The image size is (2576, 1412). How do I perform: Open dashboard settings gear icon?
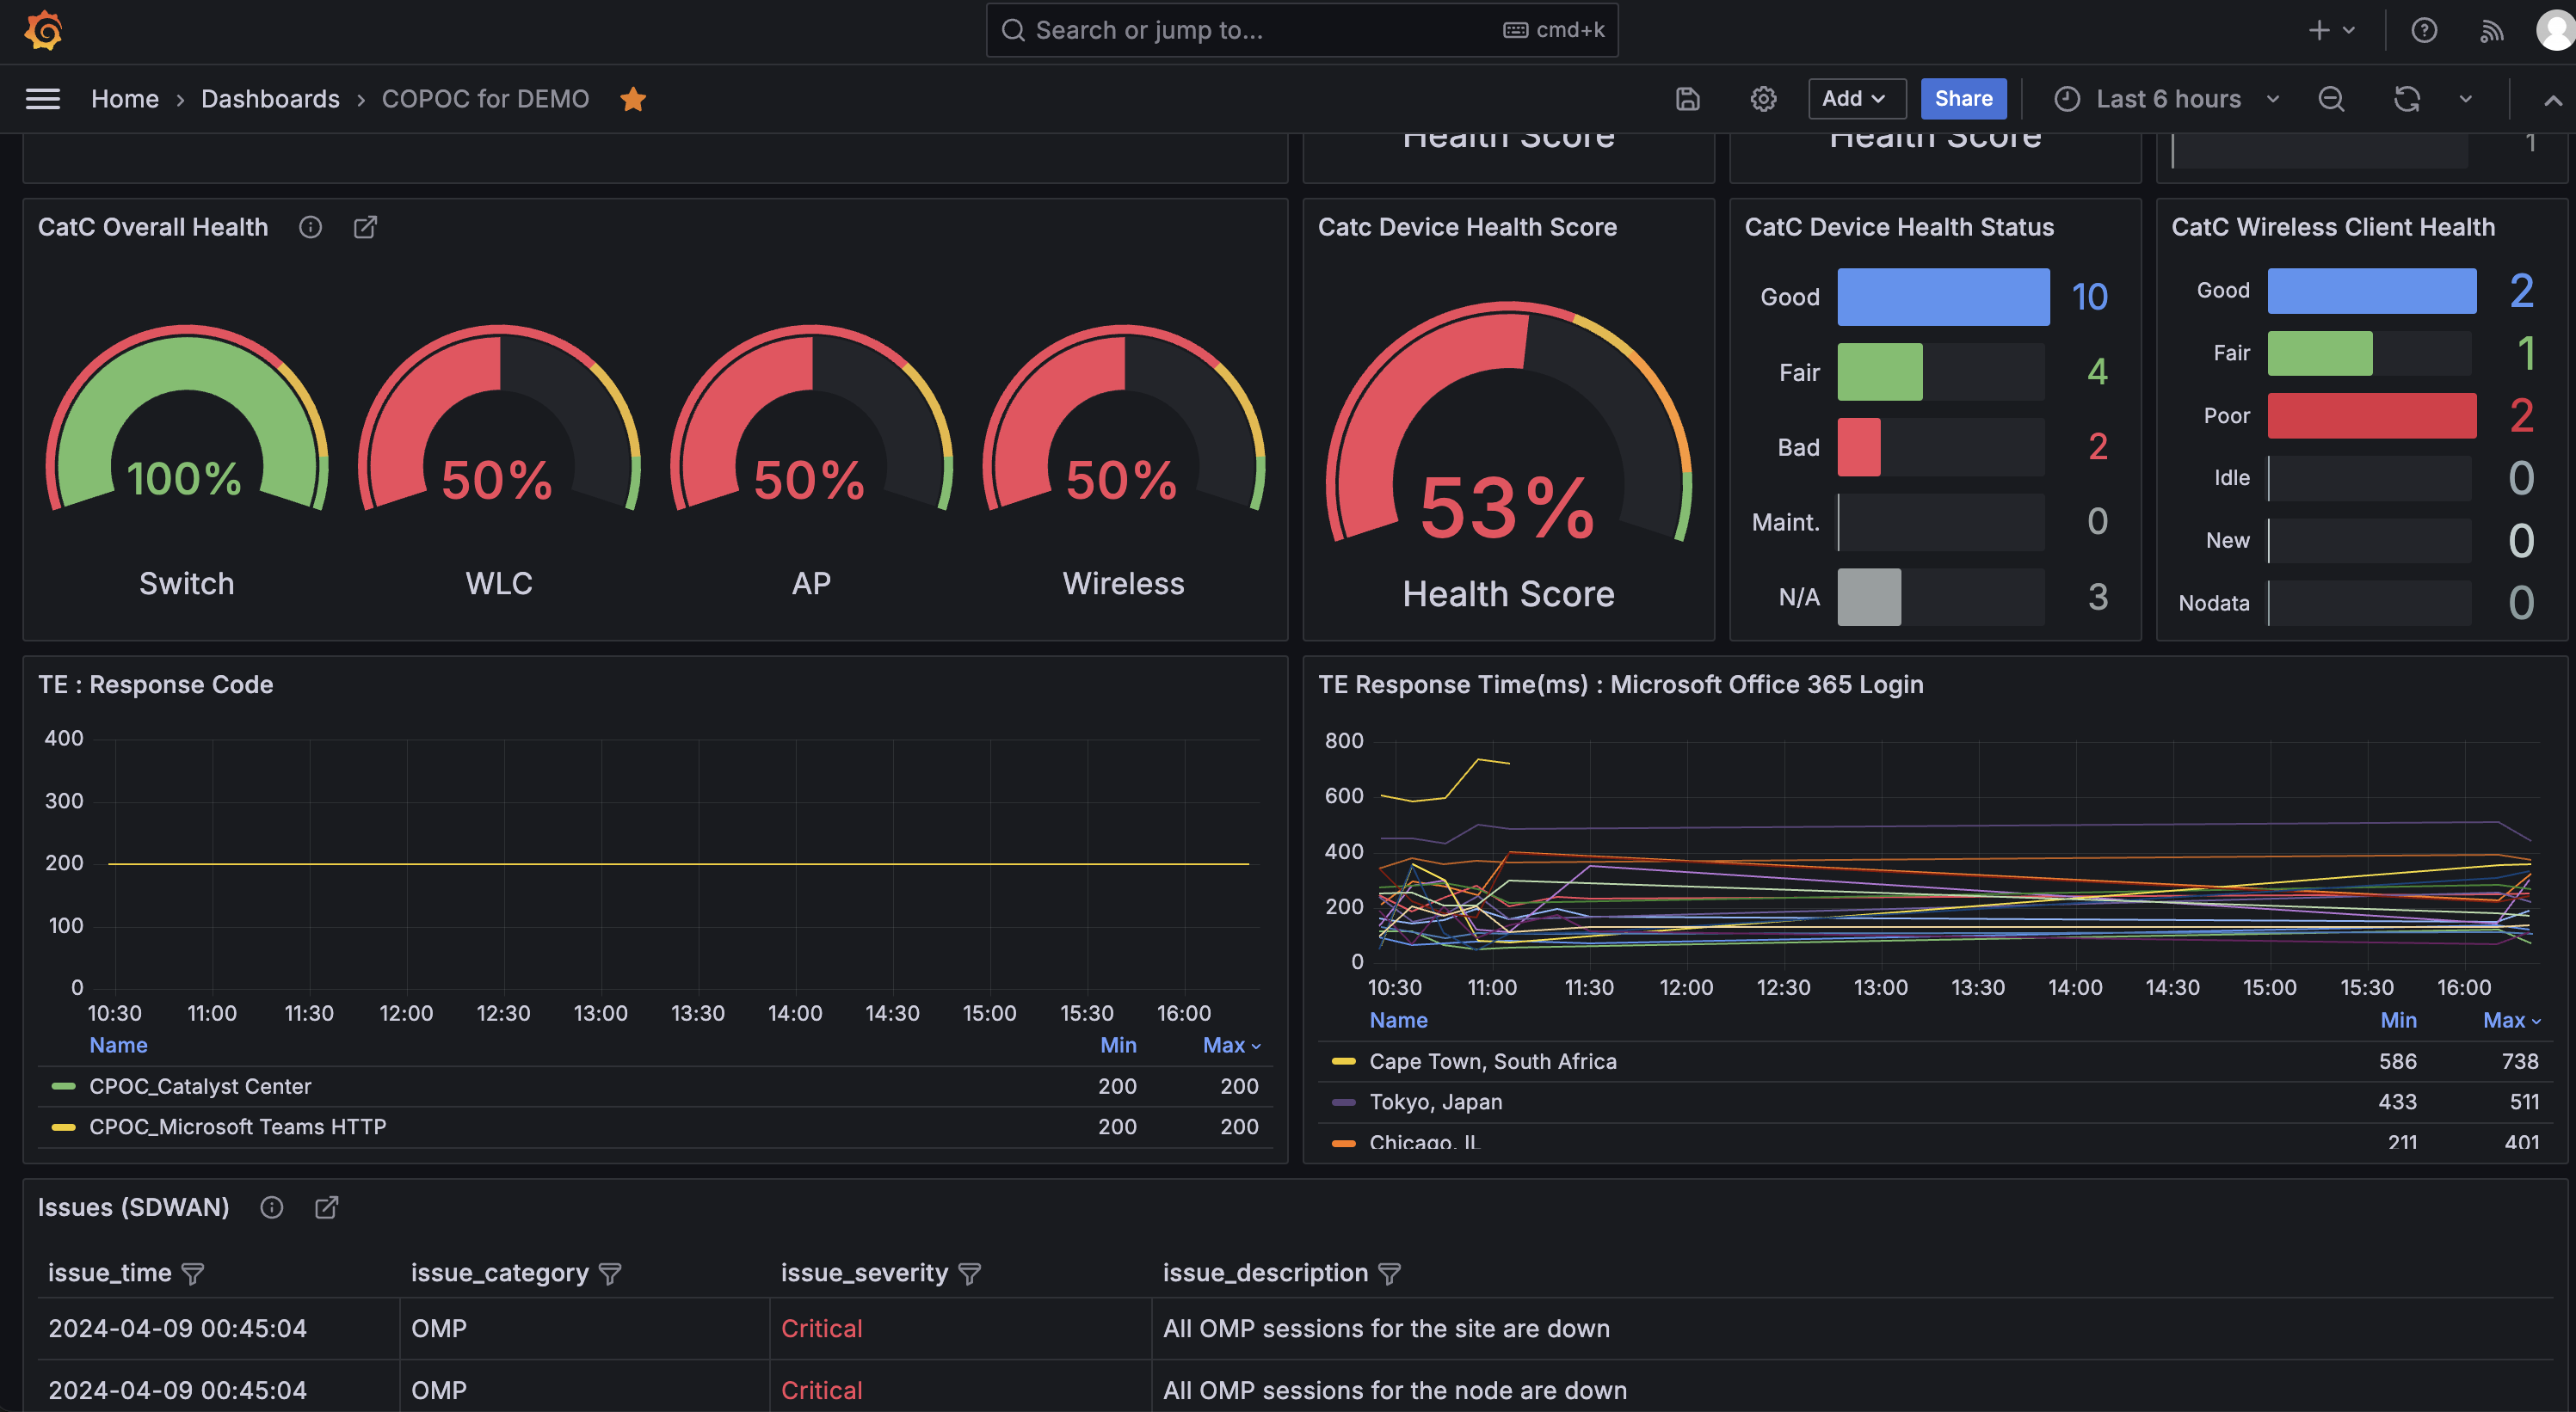click(1763, 99)
